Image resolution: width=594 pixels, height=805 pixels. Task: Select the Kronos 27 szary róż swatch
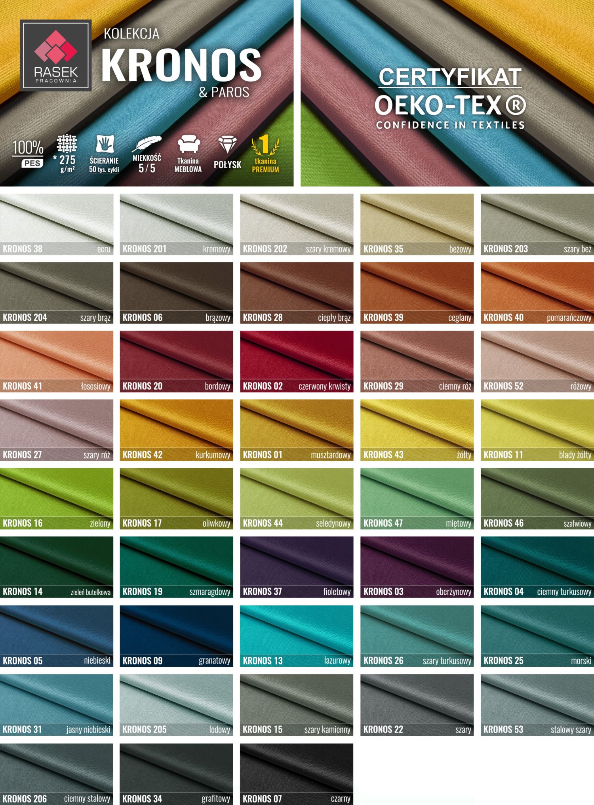[57, 430]
